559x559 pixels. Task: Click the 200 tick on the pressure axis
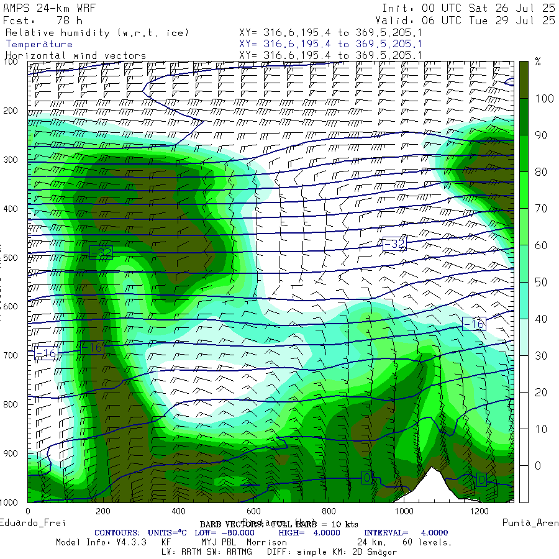tap(11, 111)
